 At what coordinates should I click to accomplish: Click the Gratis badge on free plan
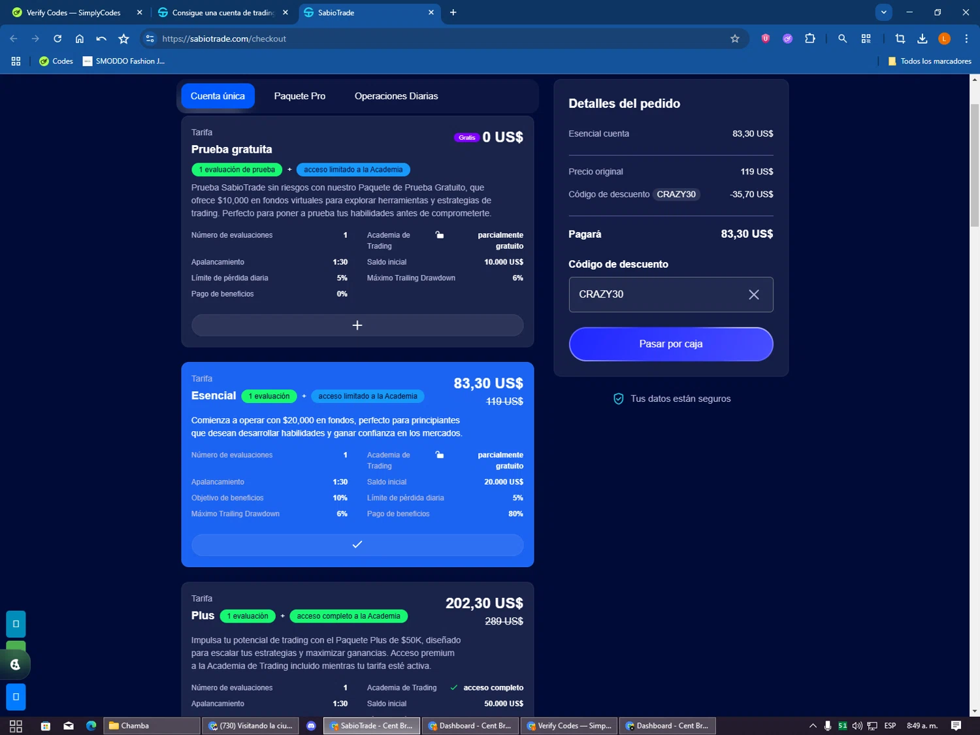[x=466, y=138]
